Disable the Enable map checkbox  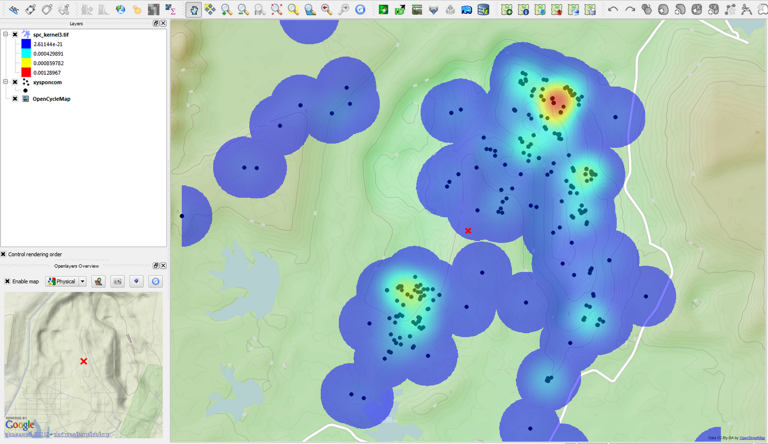[7, 281]
